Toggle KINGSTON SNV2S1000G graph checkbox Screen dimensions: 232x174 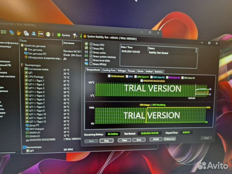(141, 81)
